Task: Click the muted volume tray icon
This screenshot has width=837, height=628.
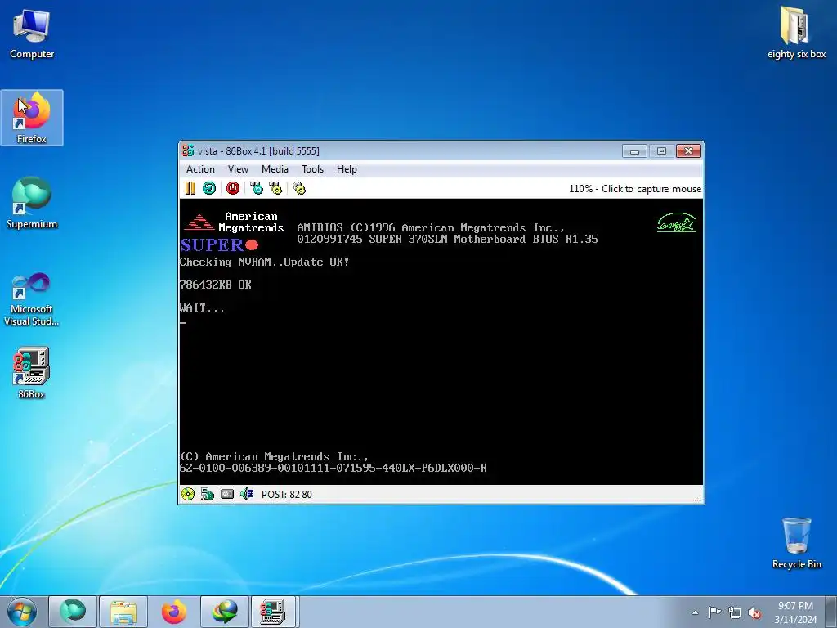Action: (x=754, y=612)
